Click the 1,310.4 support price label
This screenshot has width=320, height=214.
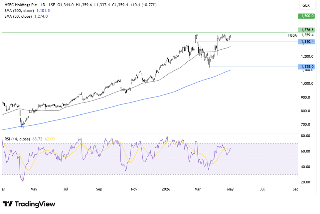[306, 42]
